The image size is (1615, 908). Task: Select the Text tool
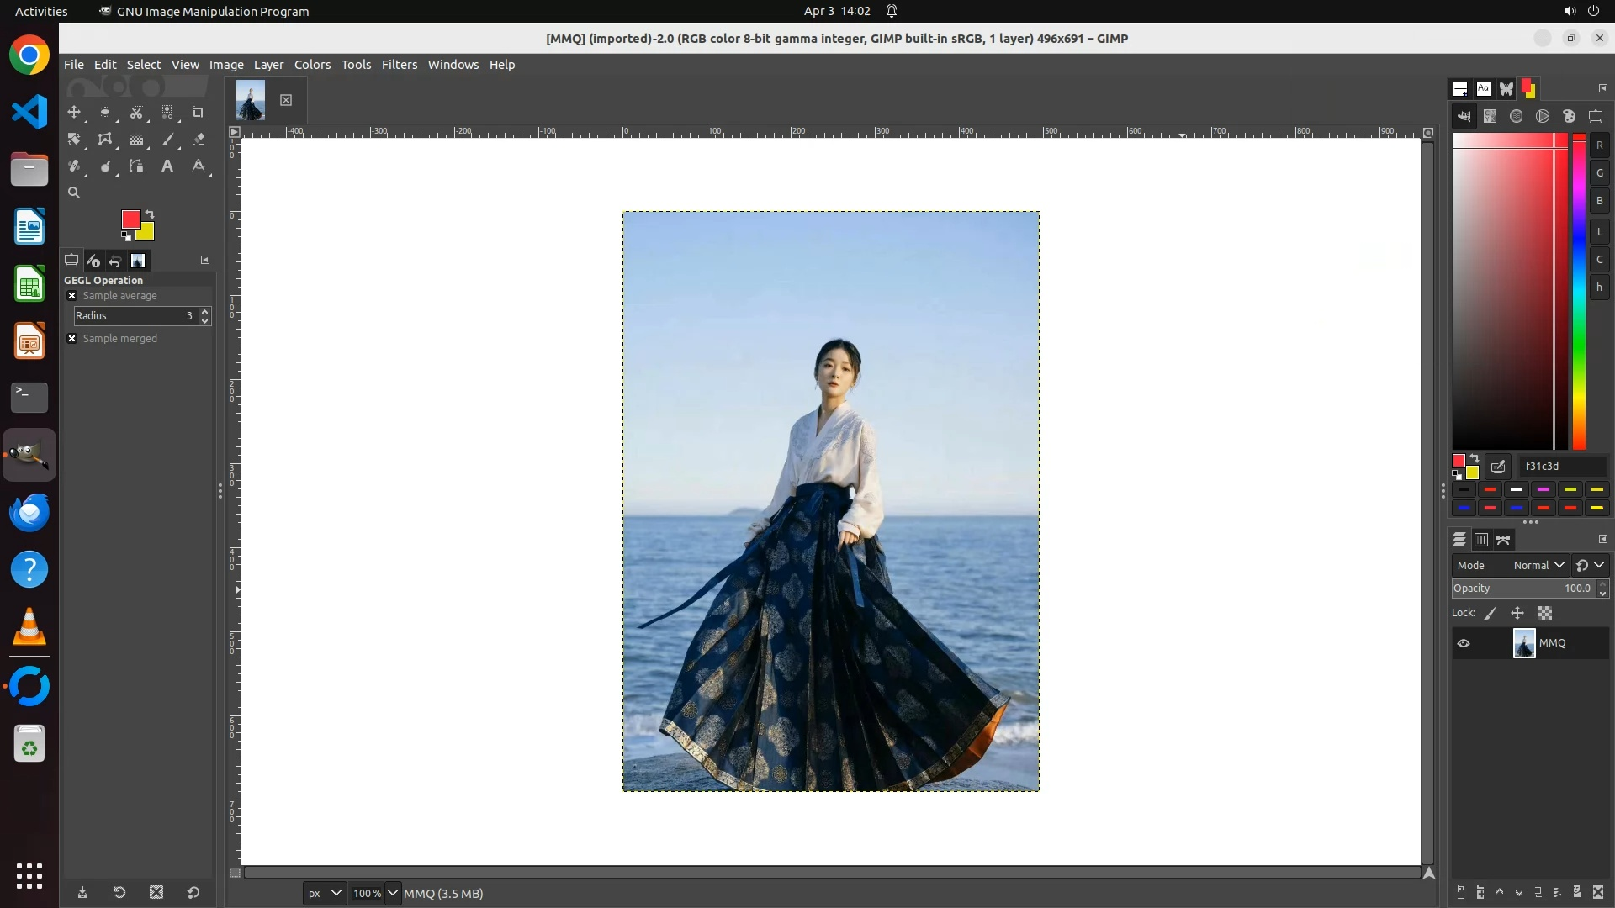(x=167, y=166)
